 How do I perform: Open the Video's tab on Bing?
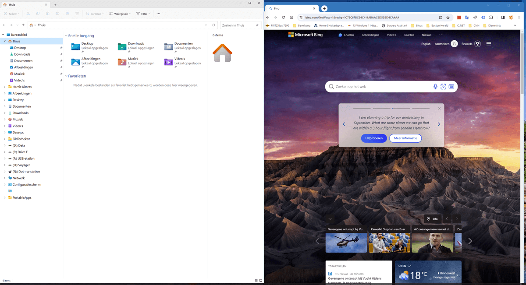pyautogui.click(x=391, y=35)
